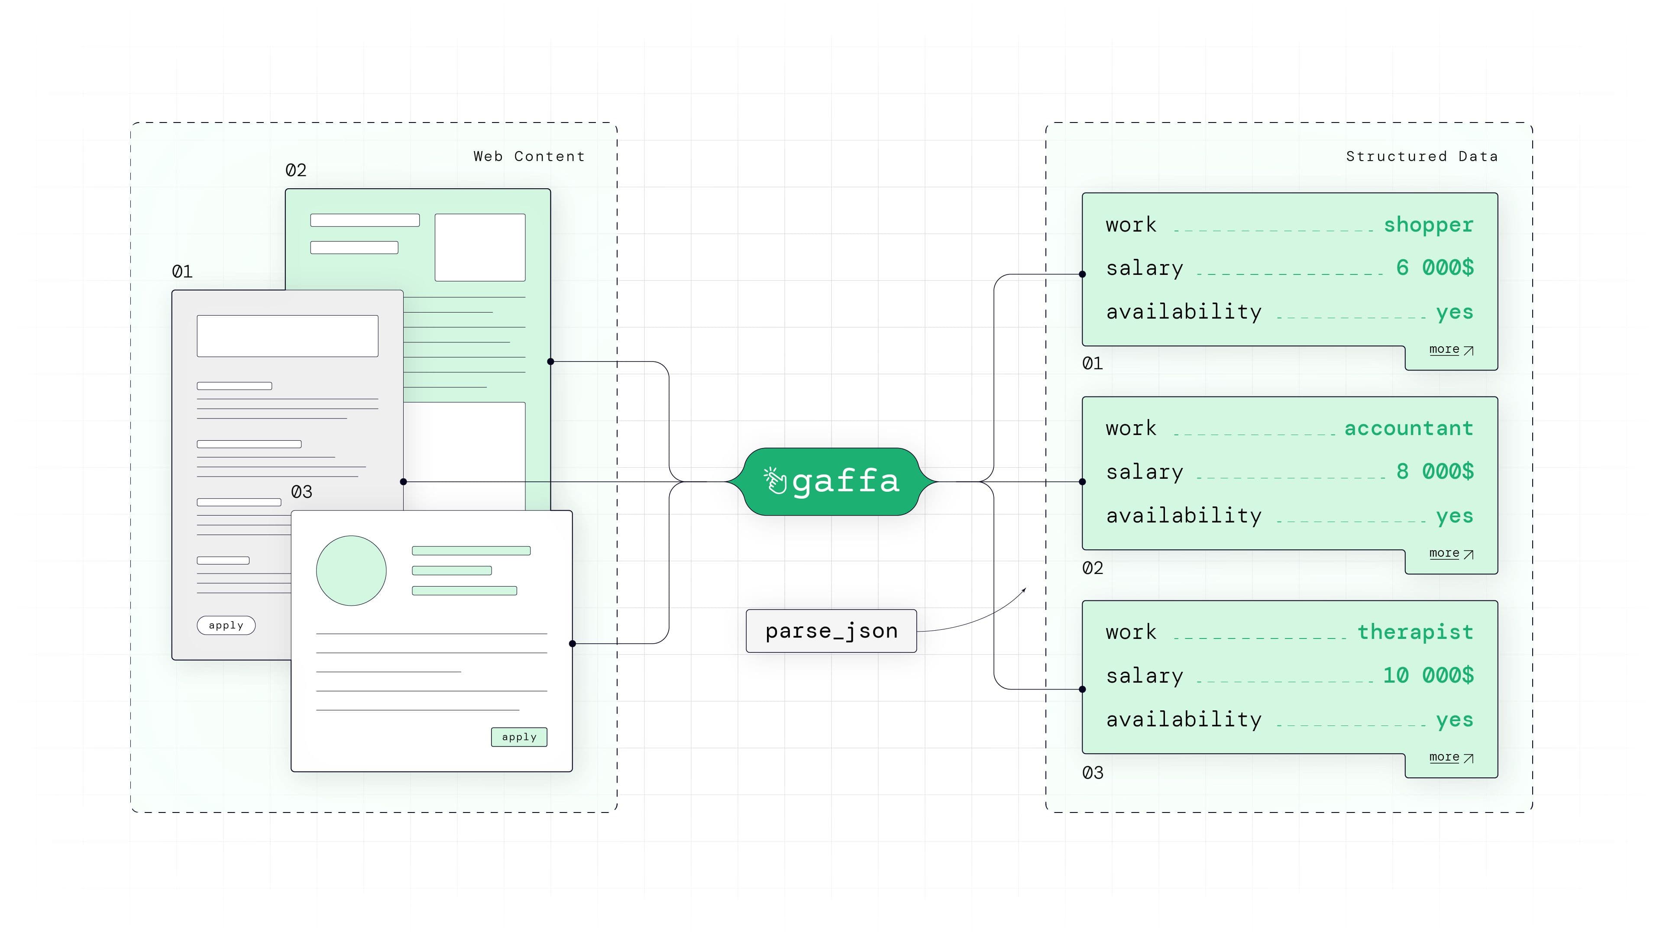Click connector dot on accountant card edge

1083,482
